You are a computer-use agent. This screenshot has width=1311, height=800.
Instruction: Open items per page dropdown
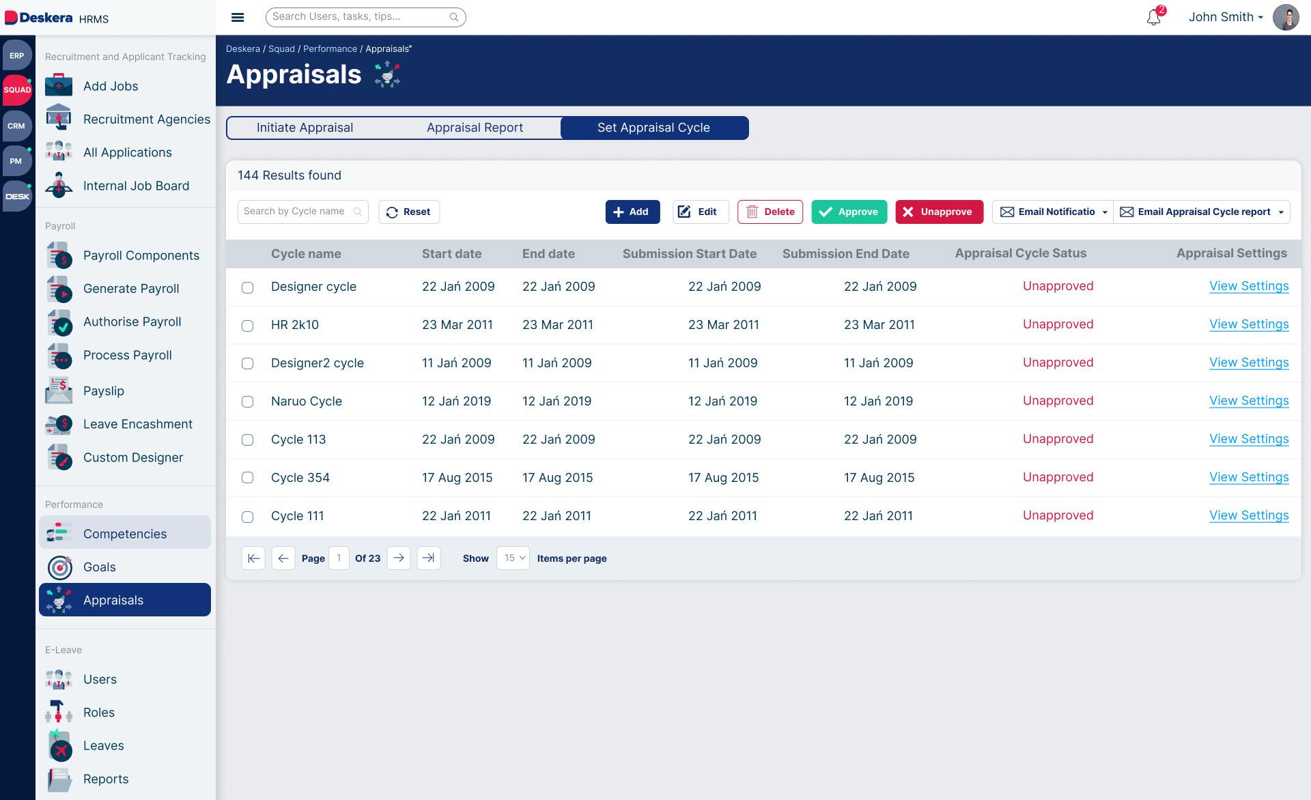513,558
